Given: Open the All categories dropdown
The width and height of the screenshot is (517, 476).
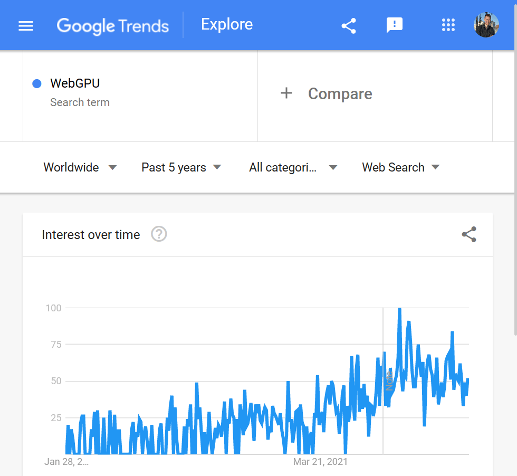Looking at the screenshot, I should coord(293,167).
